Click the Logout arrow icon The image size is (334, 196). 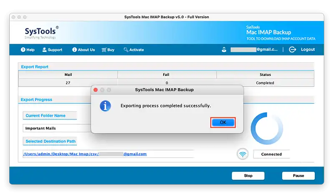[292, 50]
